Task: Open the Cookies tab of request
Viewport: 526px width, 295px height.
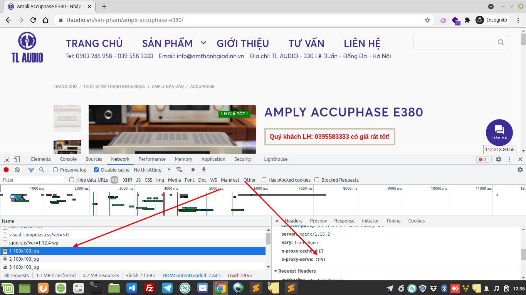Action: pyautogui.click(x=417, y=221)
